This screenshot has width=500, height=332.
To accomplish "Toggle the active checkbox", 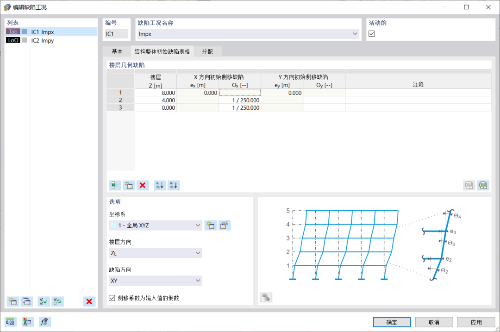I will (x=371, y=34).
